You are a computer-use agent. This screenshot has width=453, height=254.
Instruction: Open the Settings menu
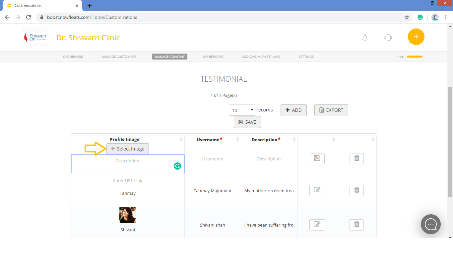tap(306, 57)
